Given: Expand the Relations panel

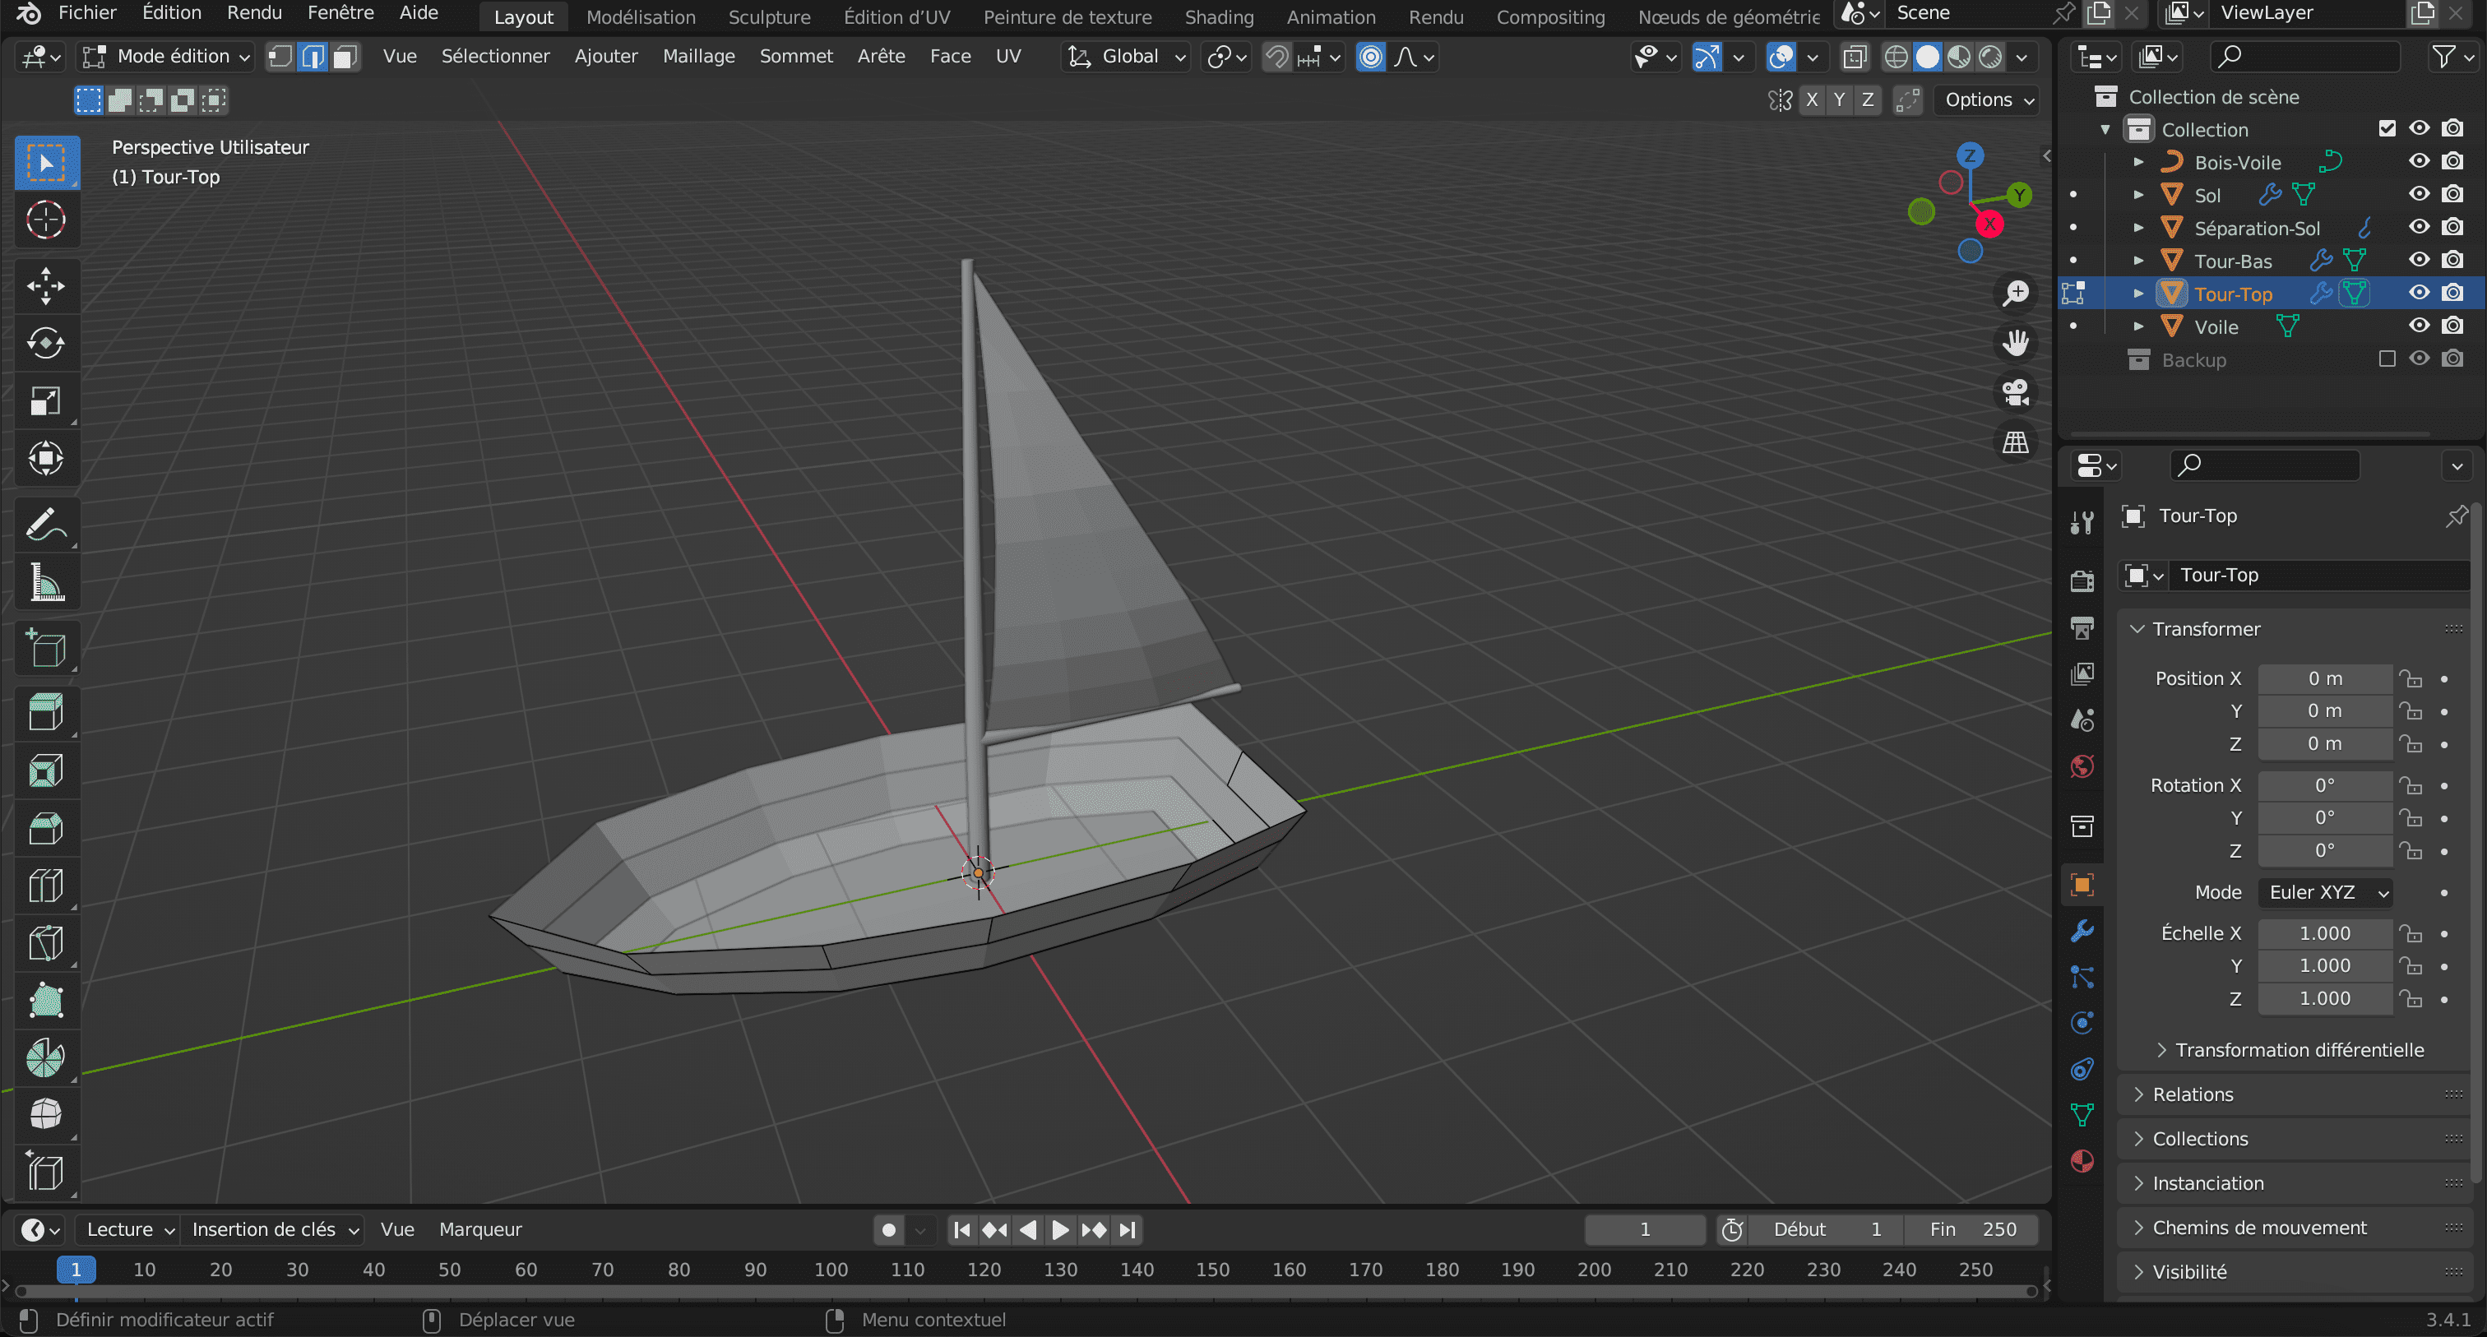Looking at the screenshot, I should pos(2193,1094).
